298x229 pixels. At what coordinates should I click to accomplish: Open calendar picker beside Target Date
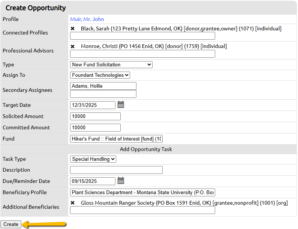121,105
